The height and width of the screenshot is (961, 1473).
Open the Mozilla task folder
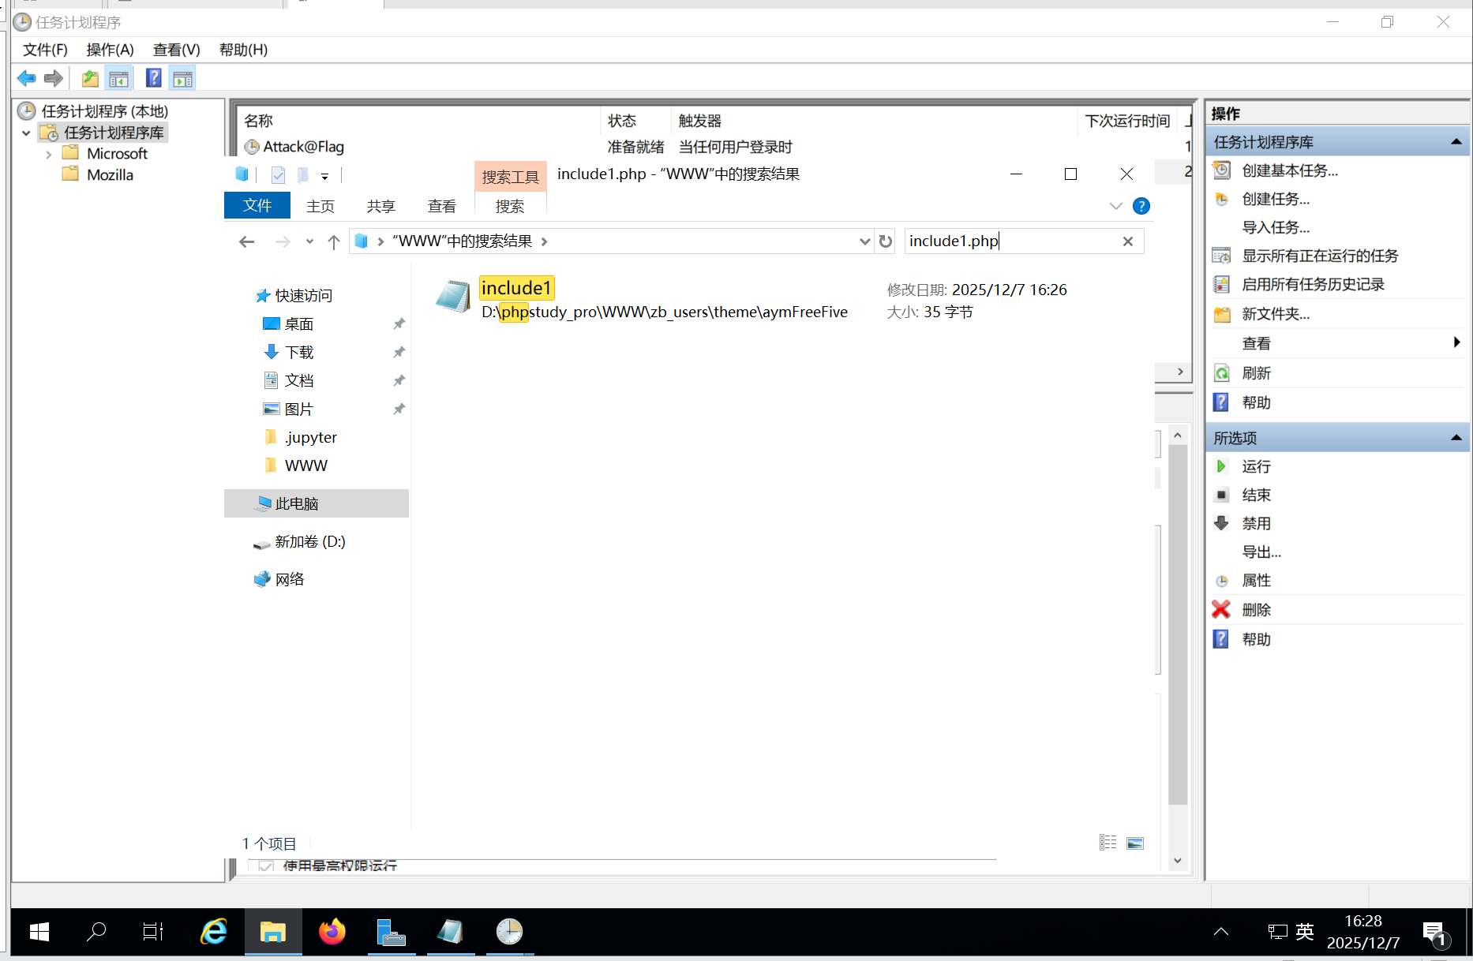[x=110, y=174]
